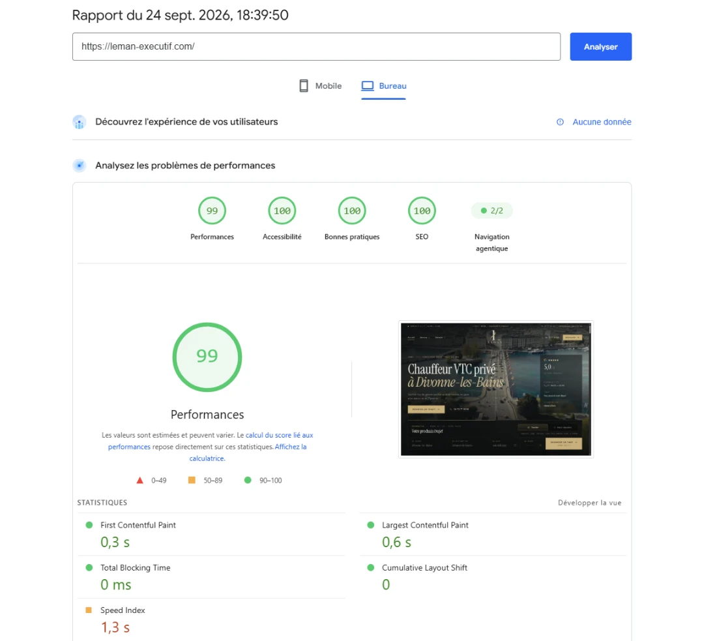Click the orange square 50–89 legend icon
Screen dimensions: 717x641
pos(192,480)
